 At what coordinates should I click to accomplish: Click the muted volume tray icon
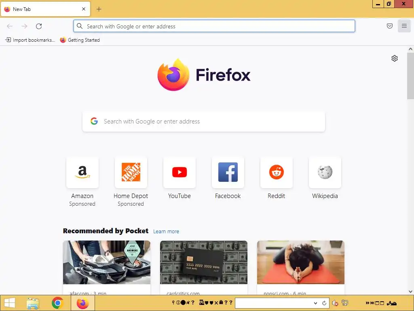point(335,303)
